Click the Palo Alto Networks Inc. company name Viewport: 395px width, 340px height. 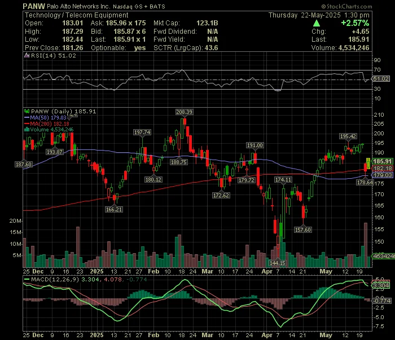click(78, 7)
